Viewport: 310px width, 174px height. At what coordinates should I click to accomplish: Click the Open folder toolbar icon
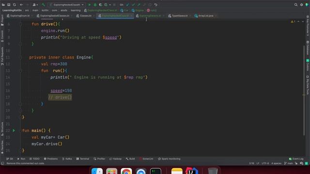(x=3, y=5)
